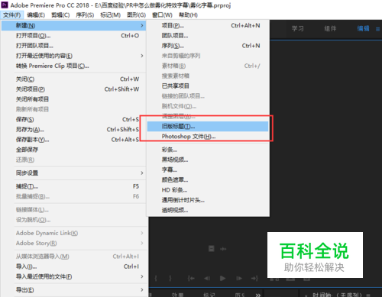This screenshot has width=382, height=297.
Task: Choose 全部保存 menu entry
Action: [74, 150]
